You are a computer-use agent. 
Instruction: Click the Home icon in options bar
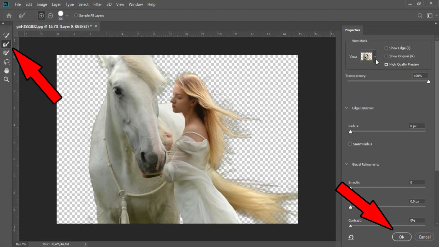9,15
